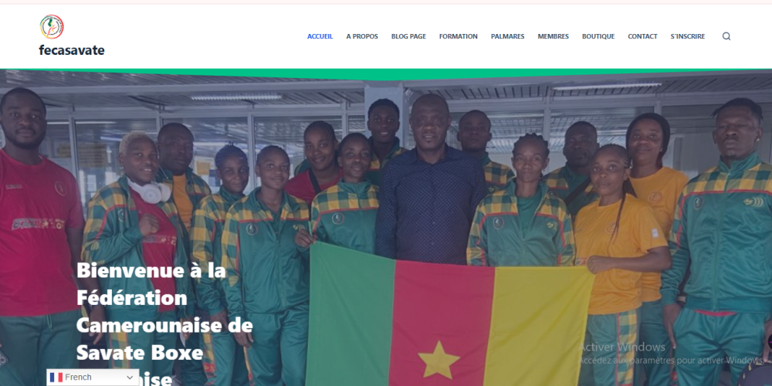Open the PALMARES menu entry
Viewport: 772px width, 386px height.
point(508,36)
